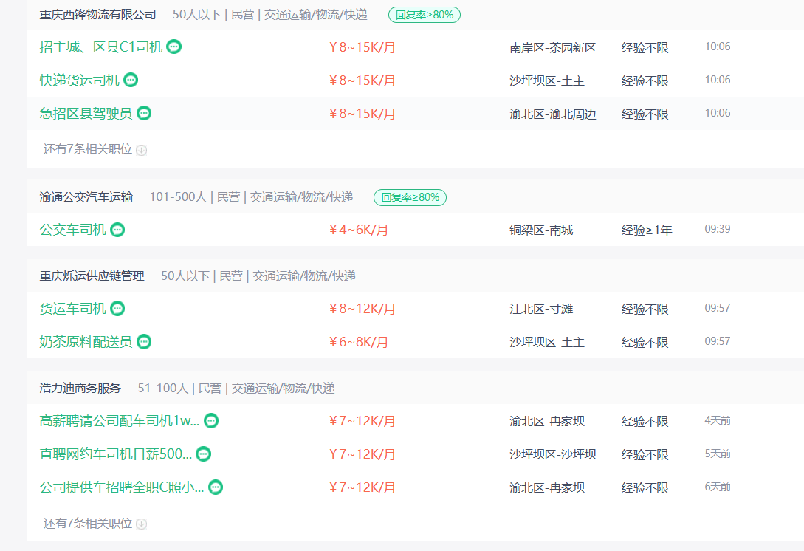Open the 奶茶原料配送员 job listing
804x551 pixels.
click(86, 342)
